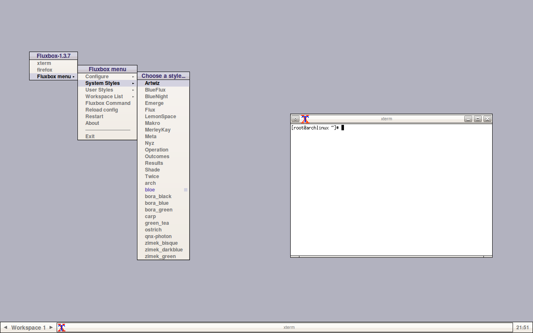
Task: Click the Workspace 1 label in toolbar
Action: tap(28, 328)
